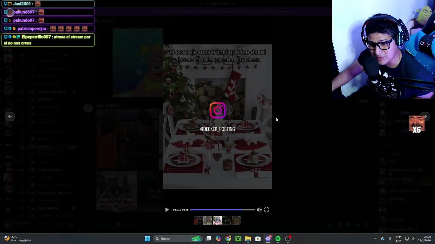The height and width of the screenshot is (244, 435).
Task: Click the streamer webcam feed
Action: coord(383,49)
